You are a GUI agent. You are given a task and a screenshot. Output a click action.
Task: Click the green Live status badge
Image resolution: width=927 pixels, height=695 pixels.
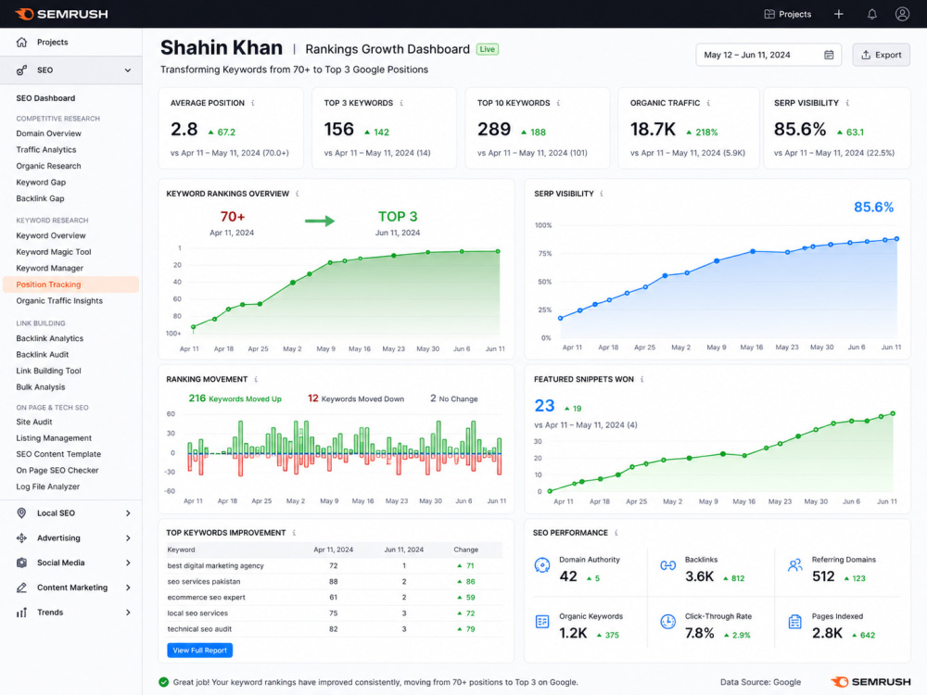click(488, 50)
